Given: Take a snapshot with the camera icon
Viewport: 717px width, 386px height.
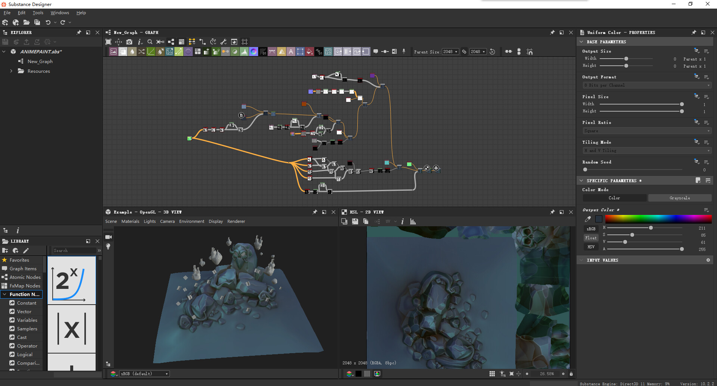Looking at the screenshot, I should [130, 42].
